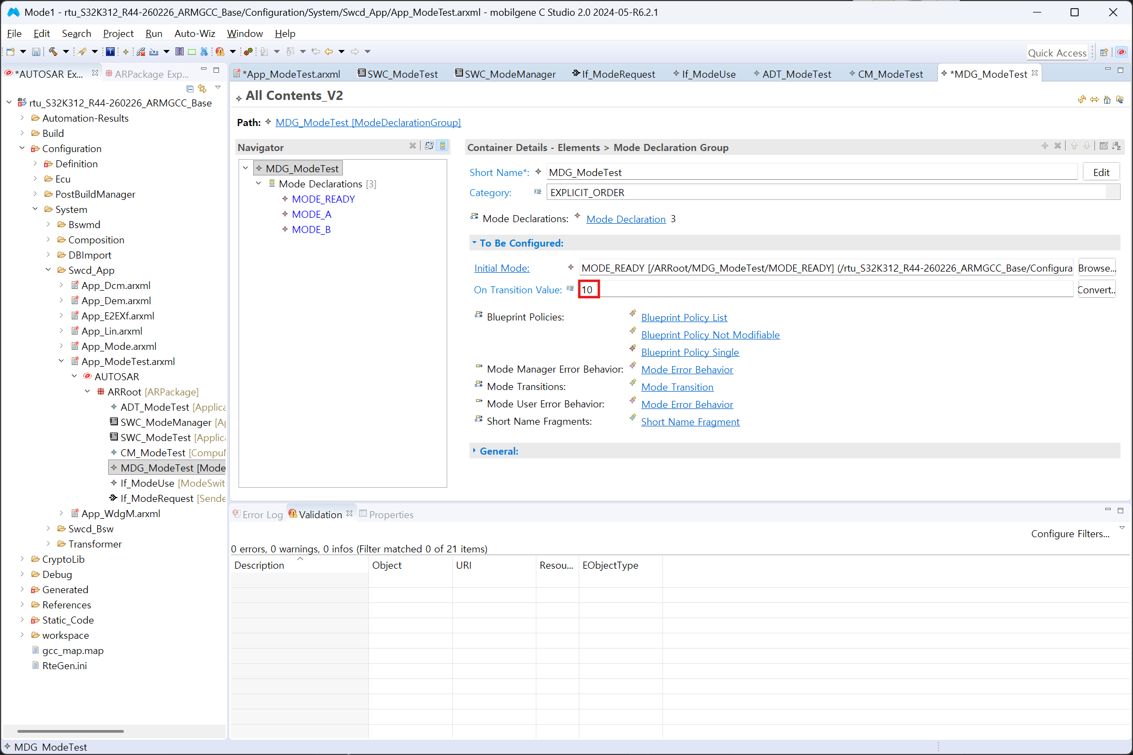The height and width of the screenshot is (755, 1133).
Task: Click the yellow back arrow icon
Action: tap(329, 52)
